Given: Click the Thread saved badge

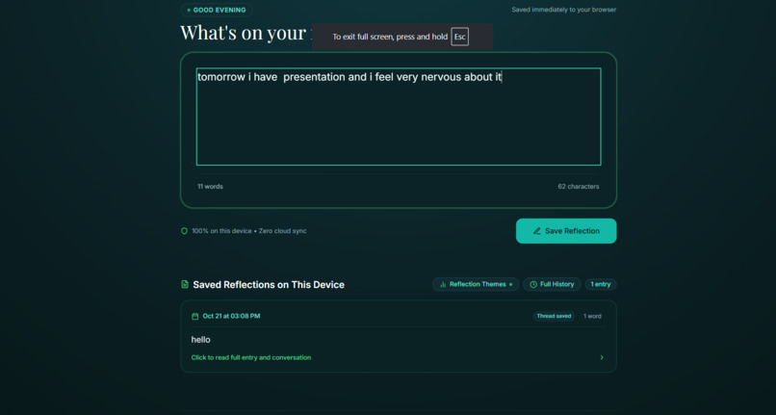Looking at the screenshot, I should (554, 316).
